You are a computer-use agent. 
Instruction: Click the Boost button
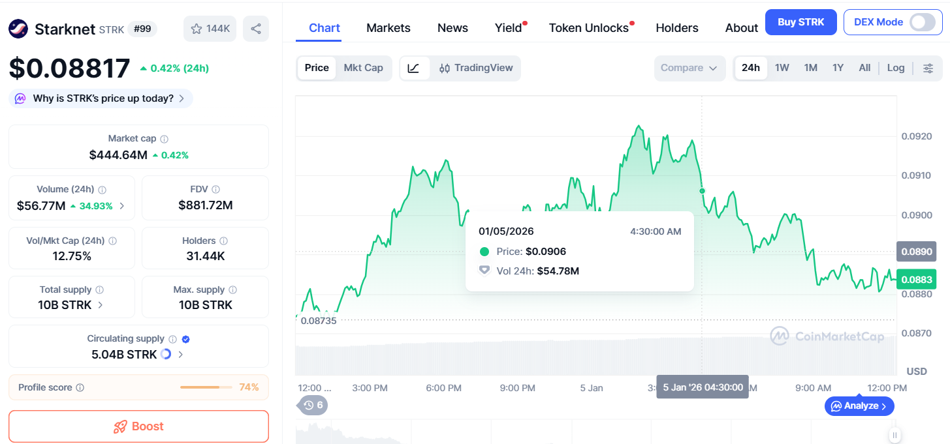tap(138, 426)
